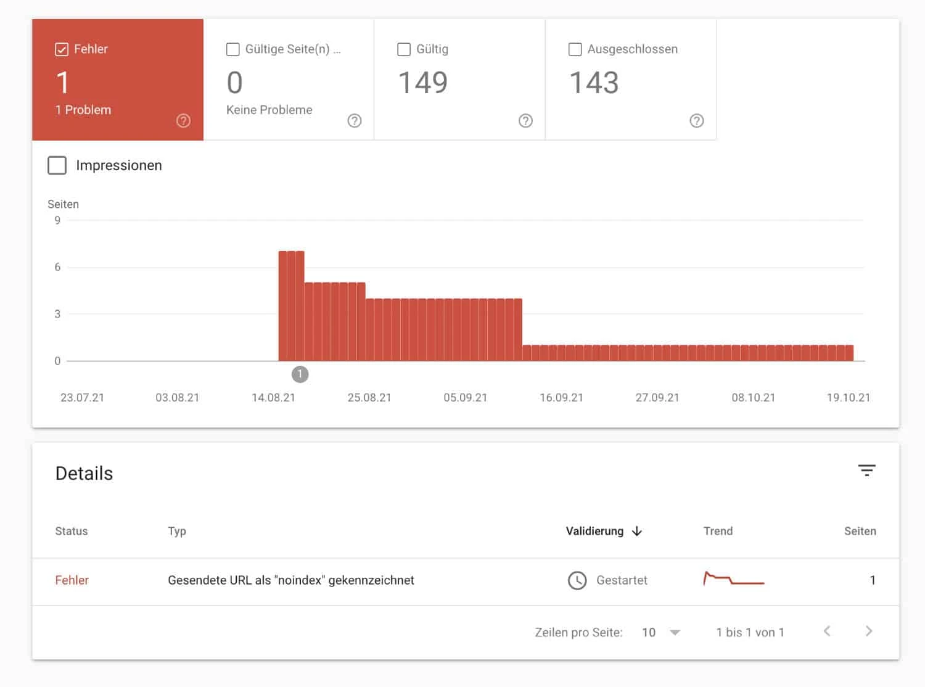Enable the Ausgeschlossen checkbox
925x687 pixels.
(575, 49)
